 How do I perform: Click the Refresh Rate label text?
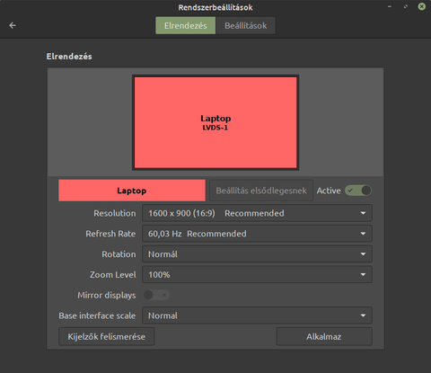pyautogui.click(x=110, y=234)
